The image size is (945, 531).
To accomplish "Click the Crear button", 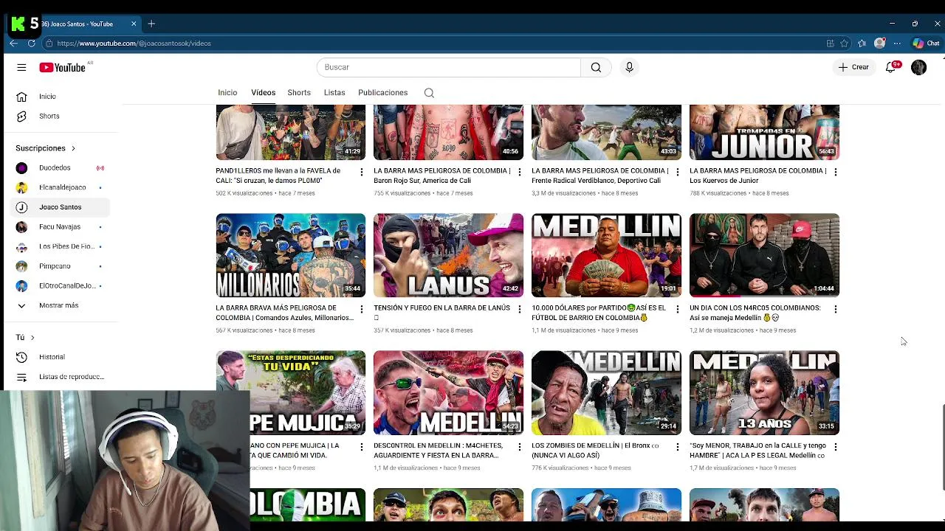I will click(x=853, y=67).
